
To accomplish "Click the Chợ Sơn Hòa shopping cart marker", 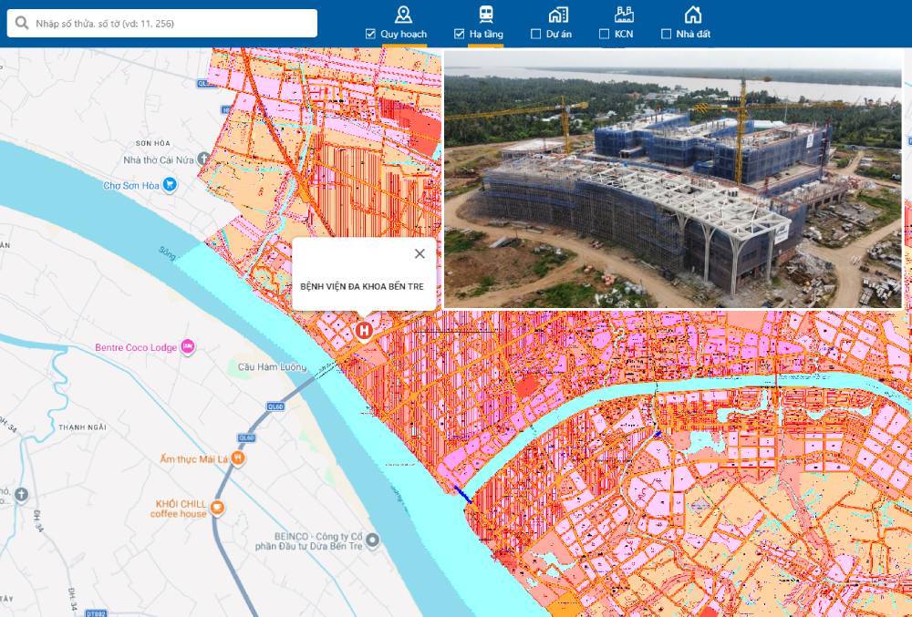I will [x=170, y=185].
